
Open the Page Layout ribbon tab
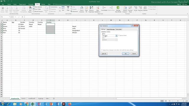point(22,4)
